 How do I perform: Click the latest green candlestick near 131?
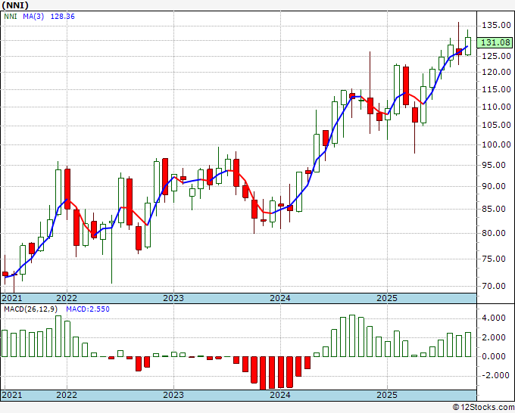(468, 46)
